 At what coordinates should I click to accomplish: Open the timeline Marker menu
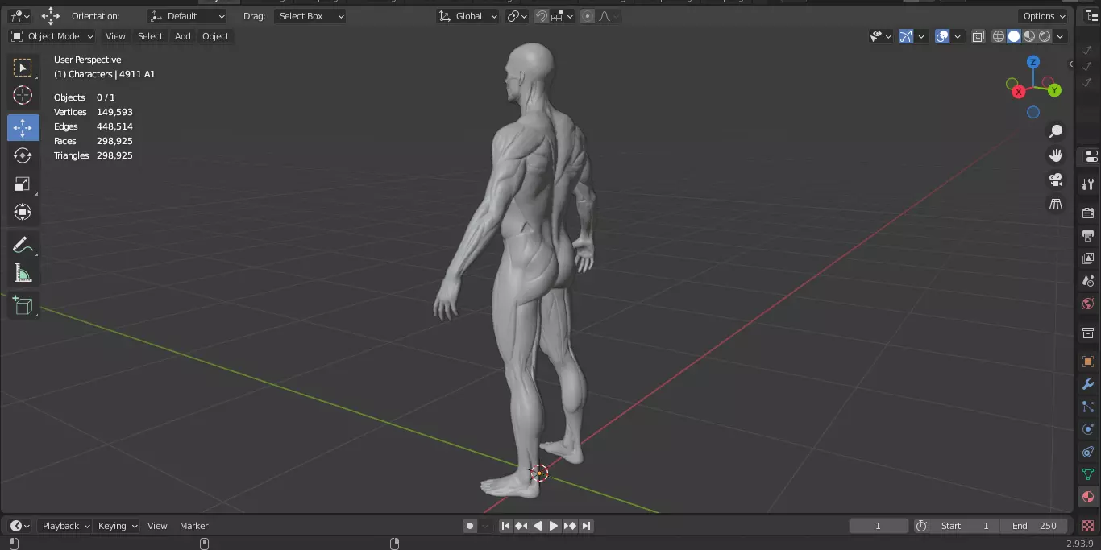tap(193, 526)
